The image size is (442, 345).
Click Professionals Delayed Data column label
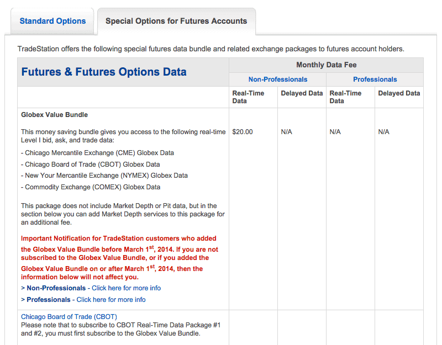click(x=399, y=93)
